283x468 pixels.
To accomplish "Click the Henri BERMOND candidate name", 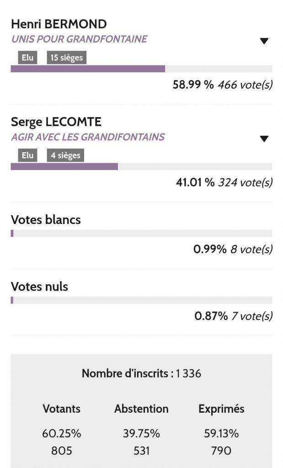I will pyautogui.click(x=59, y=24).
